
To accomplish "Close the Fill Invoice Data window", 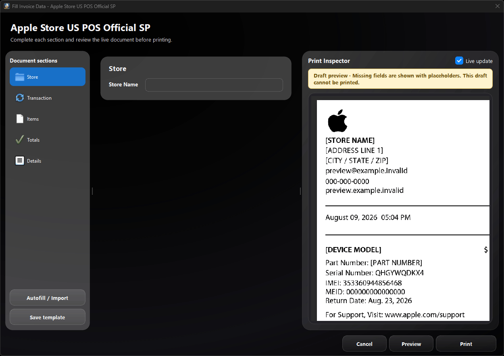I will click(497, 6).
